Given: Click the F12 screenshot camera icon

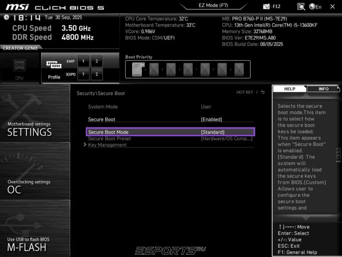Looking at the screenshot, I should coord(267,6).
